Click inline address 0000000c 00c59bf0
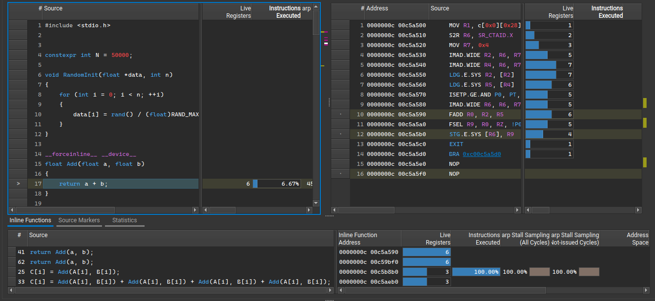 click(x=368, y=262)
